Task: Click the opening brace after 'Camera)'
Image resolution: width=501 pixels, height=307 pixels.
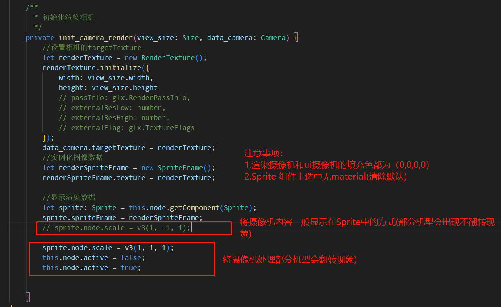Action: pos(296,37)
